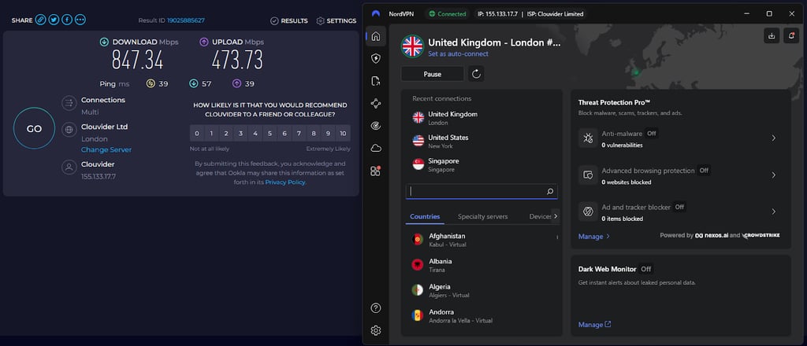
Task: Open the Threat Protection shield sidebar icon
Action: coord(376,58)
